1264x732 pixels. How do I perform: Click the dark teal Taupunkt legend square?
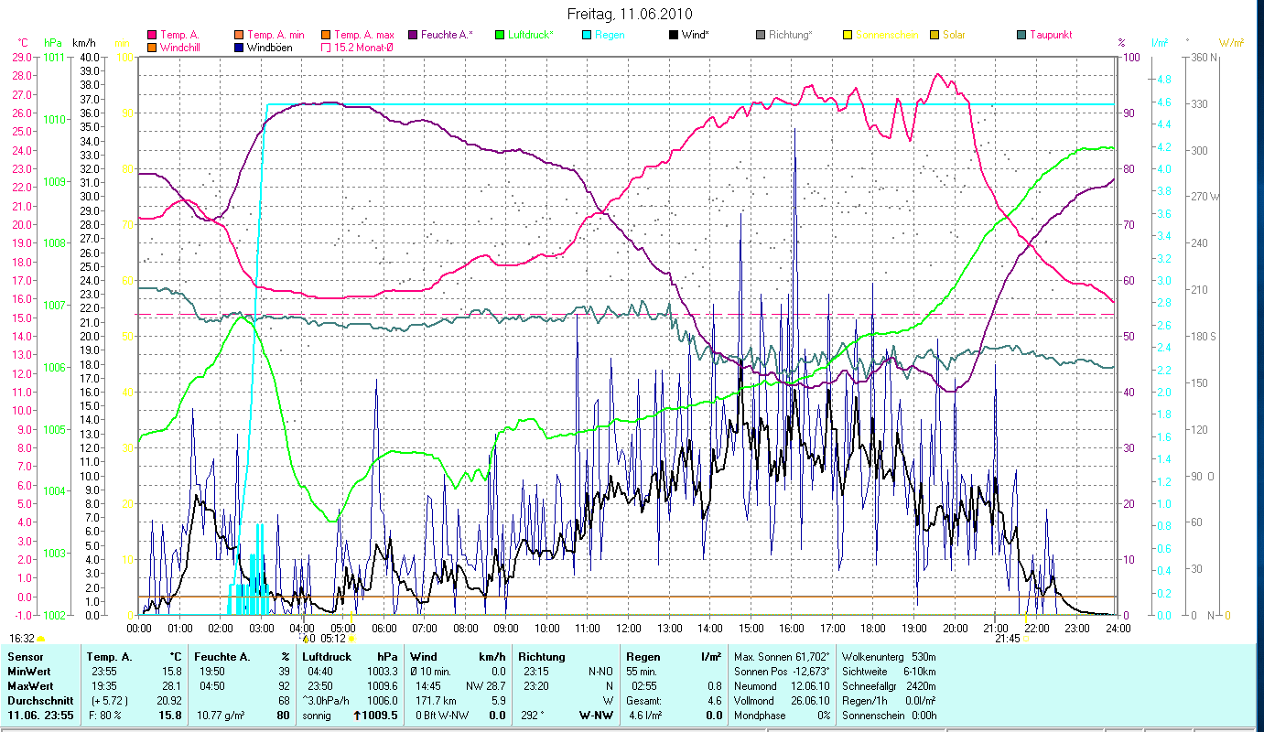pyautogui.click(x=1021, y=35)
